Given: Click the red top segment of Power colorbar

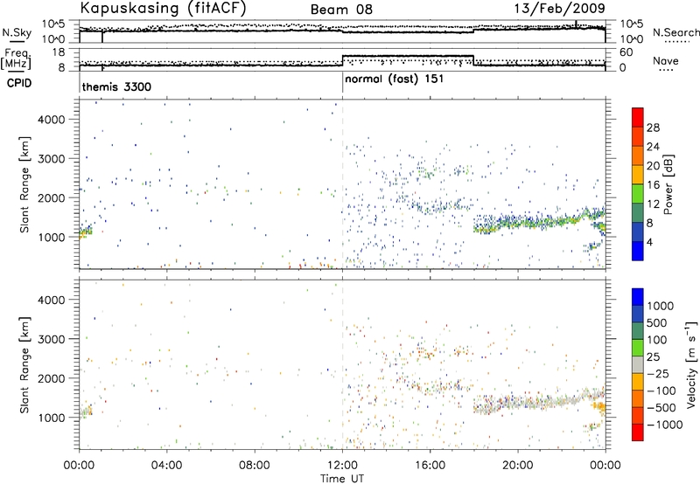Looking at the screenshot, I should click(x=638, y=117).
